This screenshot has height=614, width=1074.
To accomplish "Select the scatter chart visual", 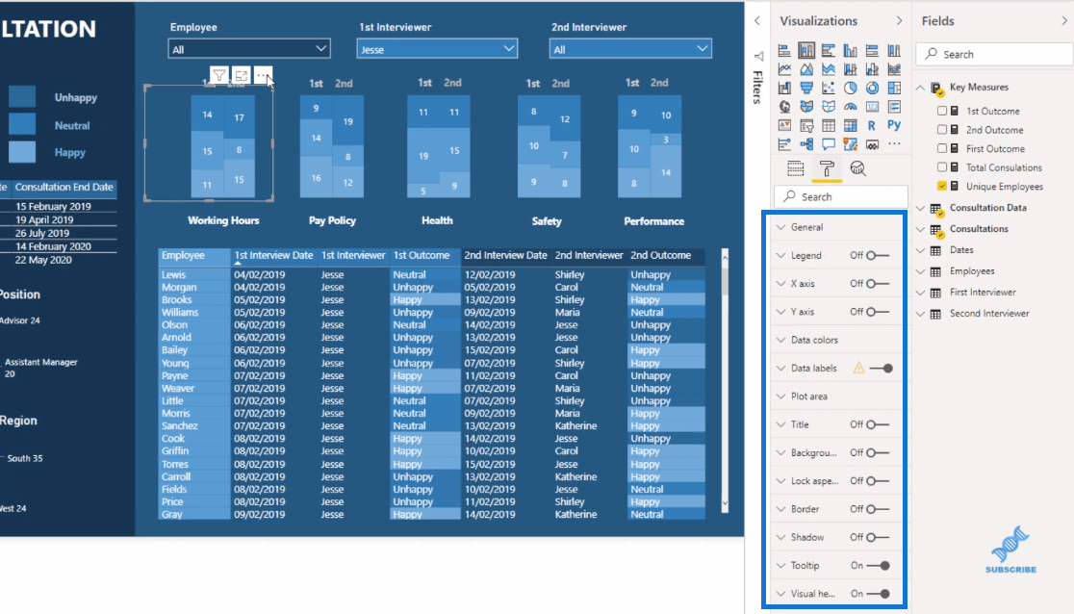I will pos(828,88).
